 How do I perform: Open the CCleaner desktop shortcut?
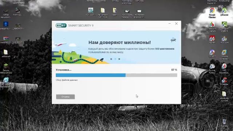224,81
